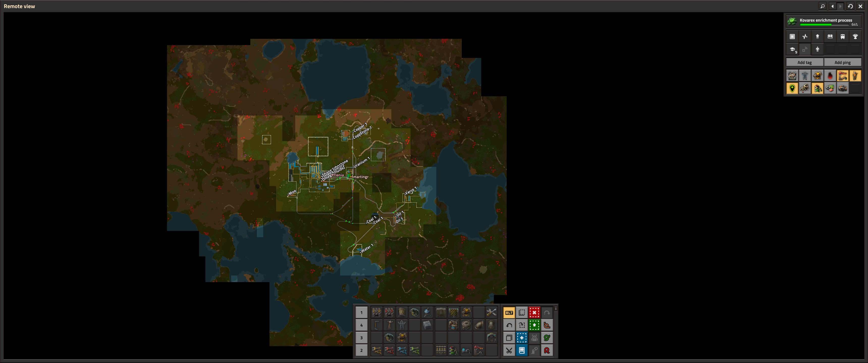The width and height of the screenshot is (868, 363).
Task: Select rail track in quickbar
Action: click(441, 351)
